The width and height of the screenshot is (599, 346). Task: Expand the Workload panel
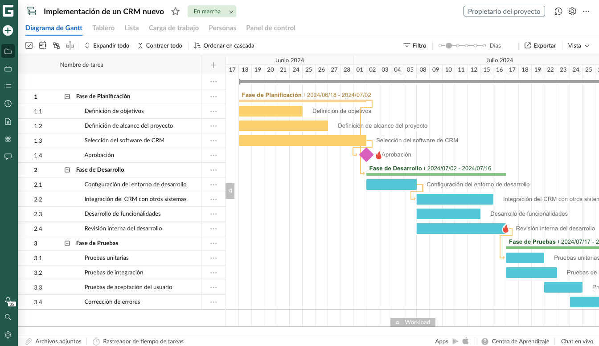click(413, 322)
